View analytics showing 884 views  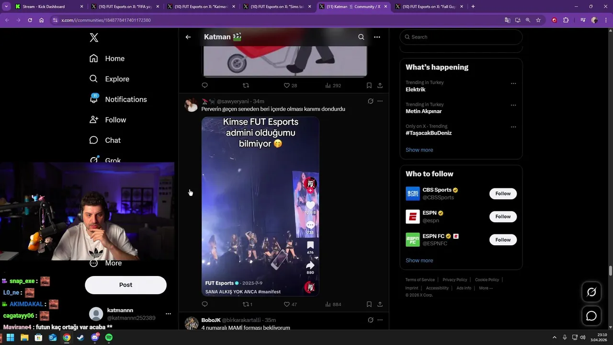coord(333,304)
